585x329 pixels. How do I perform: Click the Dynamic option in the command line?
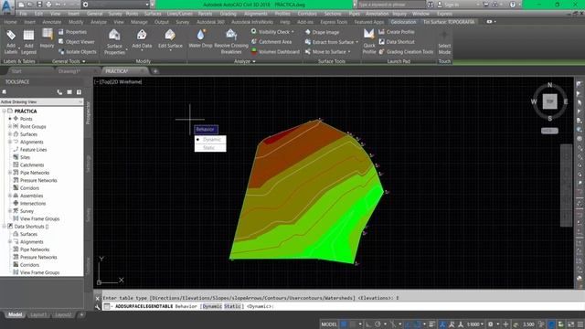(212, 306)
